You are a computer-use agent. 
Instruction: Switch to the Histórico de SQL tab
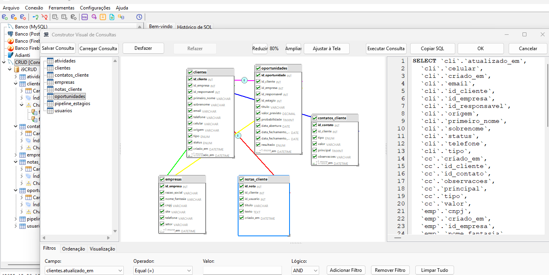click(194, 27)
